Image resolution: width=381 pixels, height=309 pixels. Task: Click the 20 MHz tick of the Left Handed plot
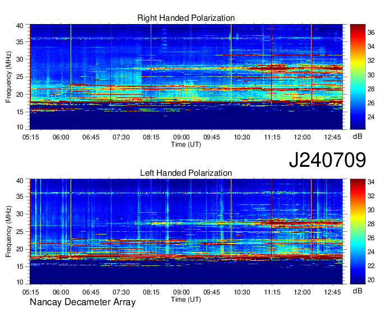click(x=20, y=250)
